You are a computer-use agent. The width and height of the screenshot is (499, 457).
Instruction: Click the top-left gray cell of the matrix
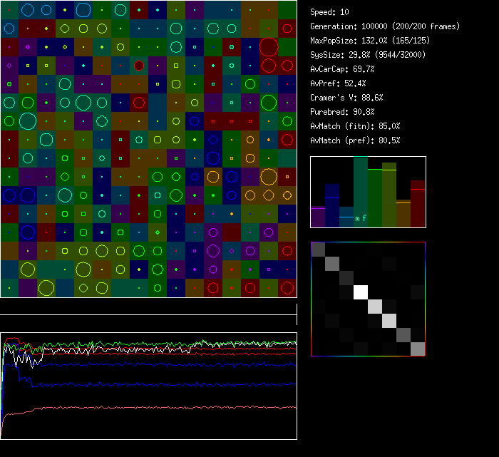tap(318, 249)
